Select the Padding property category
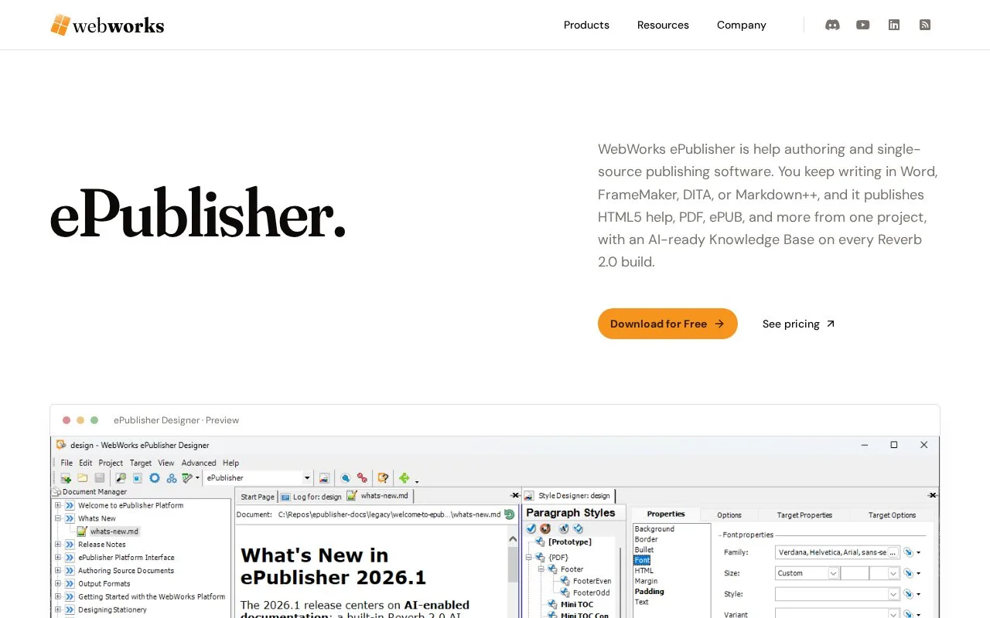The image size is (990, 618). coord(650,592)
